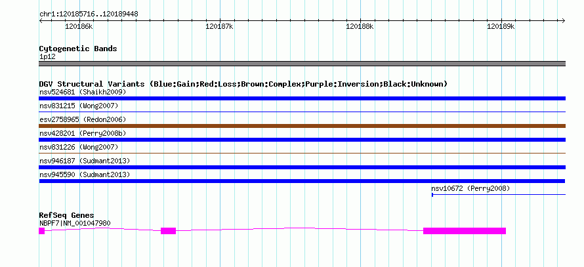Click the brown esv2758965 complex bar
The image size is (584, 267).
302,126
